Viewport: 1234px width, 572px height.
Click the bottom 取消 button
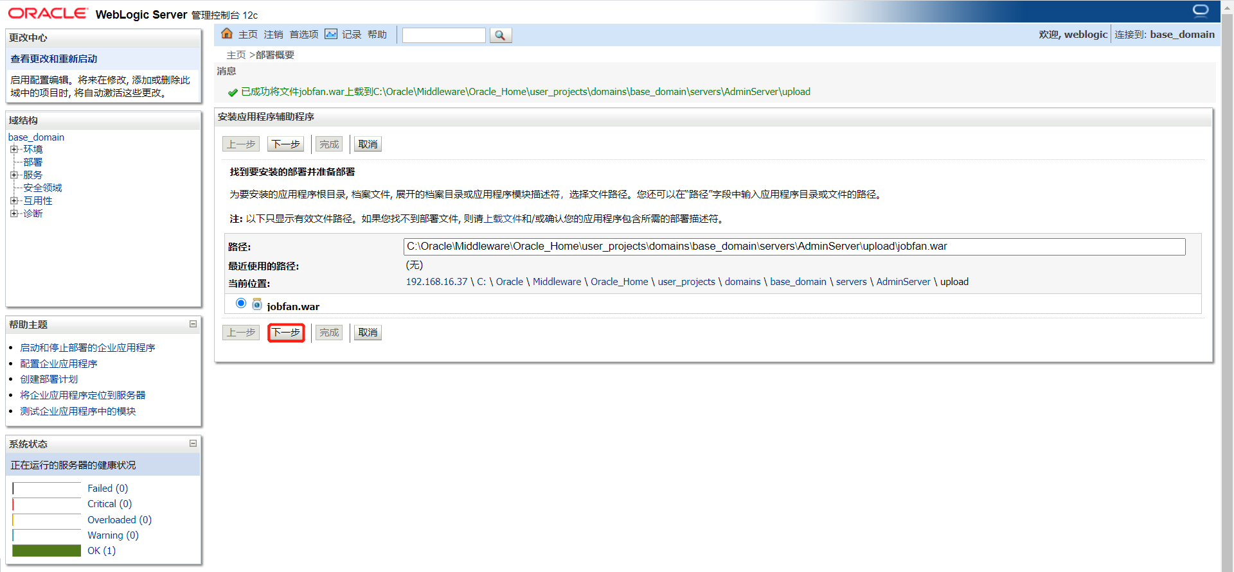click(368, 333)
